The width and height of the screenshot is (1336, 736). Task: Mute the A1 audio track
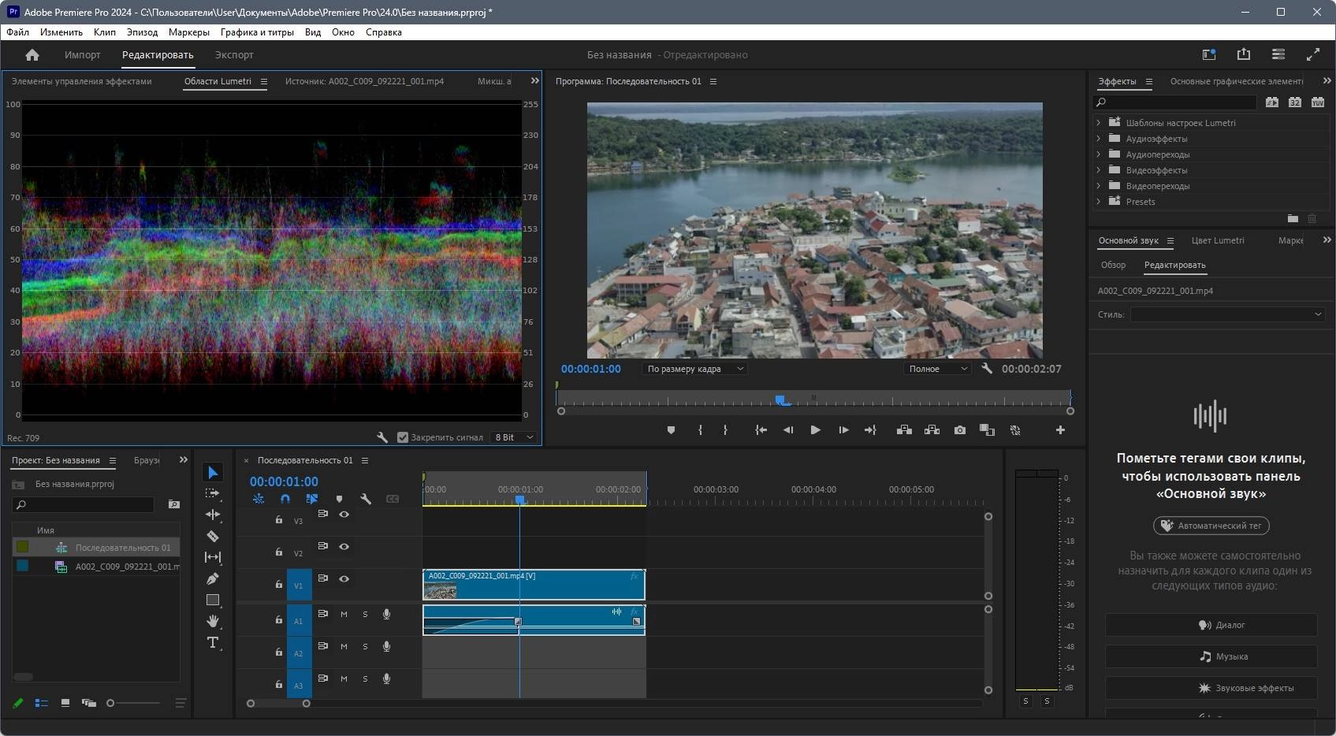pyautogui.click(x=344, y=614)
